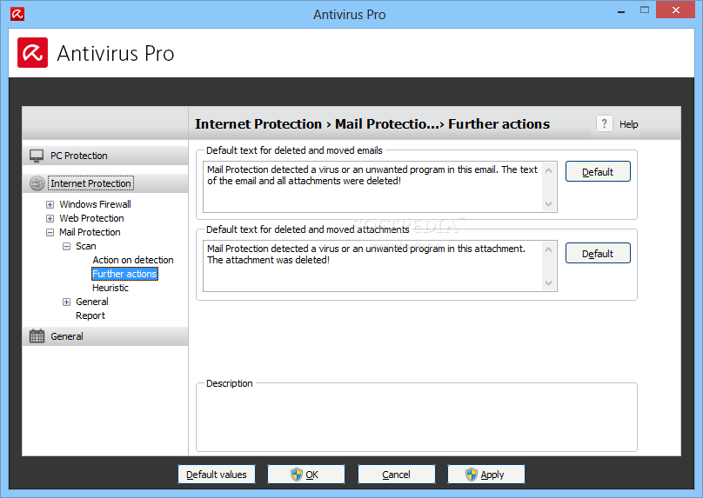Screen dimensions: 703x498
Task: Click down arrow of attachments text scrollbar
Action: pyautogui.click(x=548, y=283)
